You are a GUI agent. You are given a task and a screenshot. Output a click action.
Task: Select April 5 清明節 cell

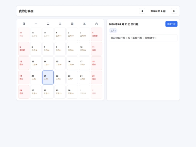point(24,49)
